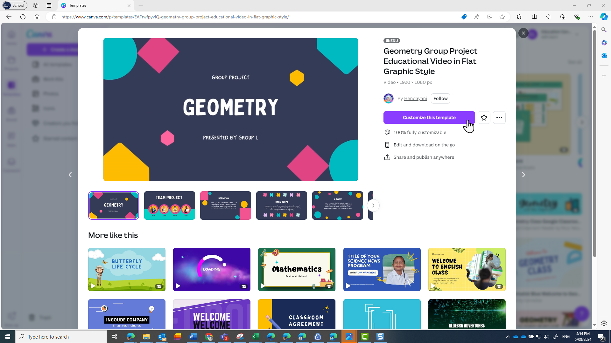Select the Geometry title page thumbnail

114,205
